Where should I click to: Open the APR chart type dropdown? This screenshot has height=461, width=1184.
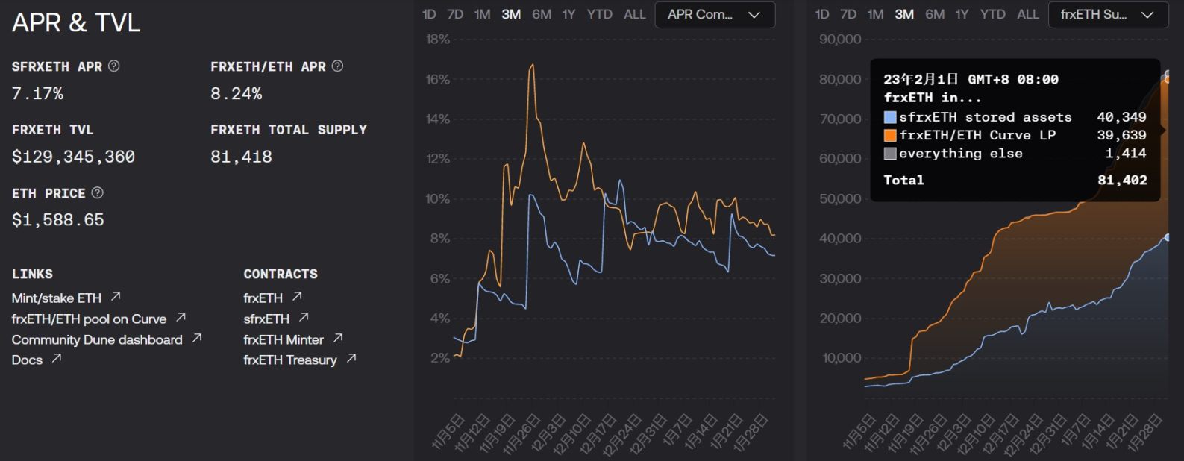(714, 14)
